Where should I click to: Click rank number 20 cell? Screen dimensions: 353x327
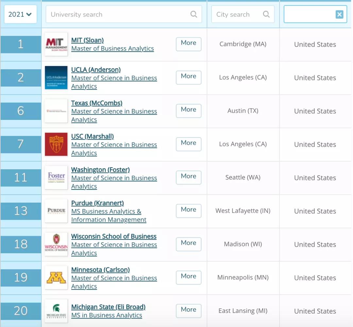(x=21, y=311)
